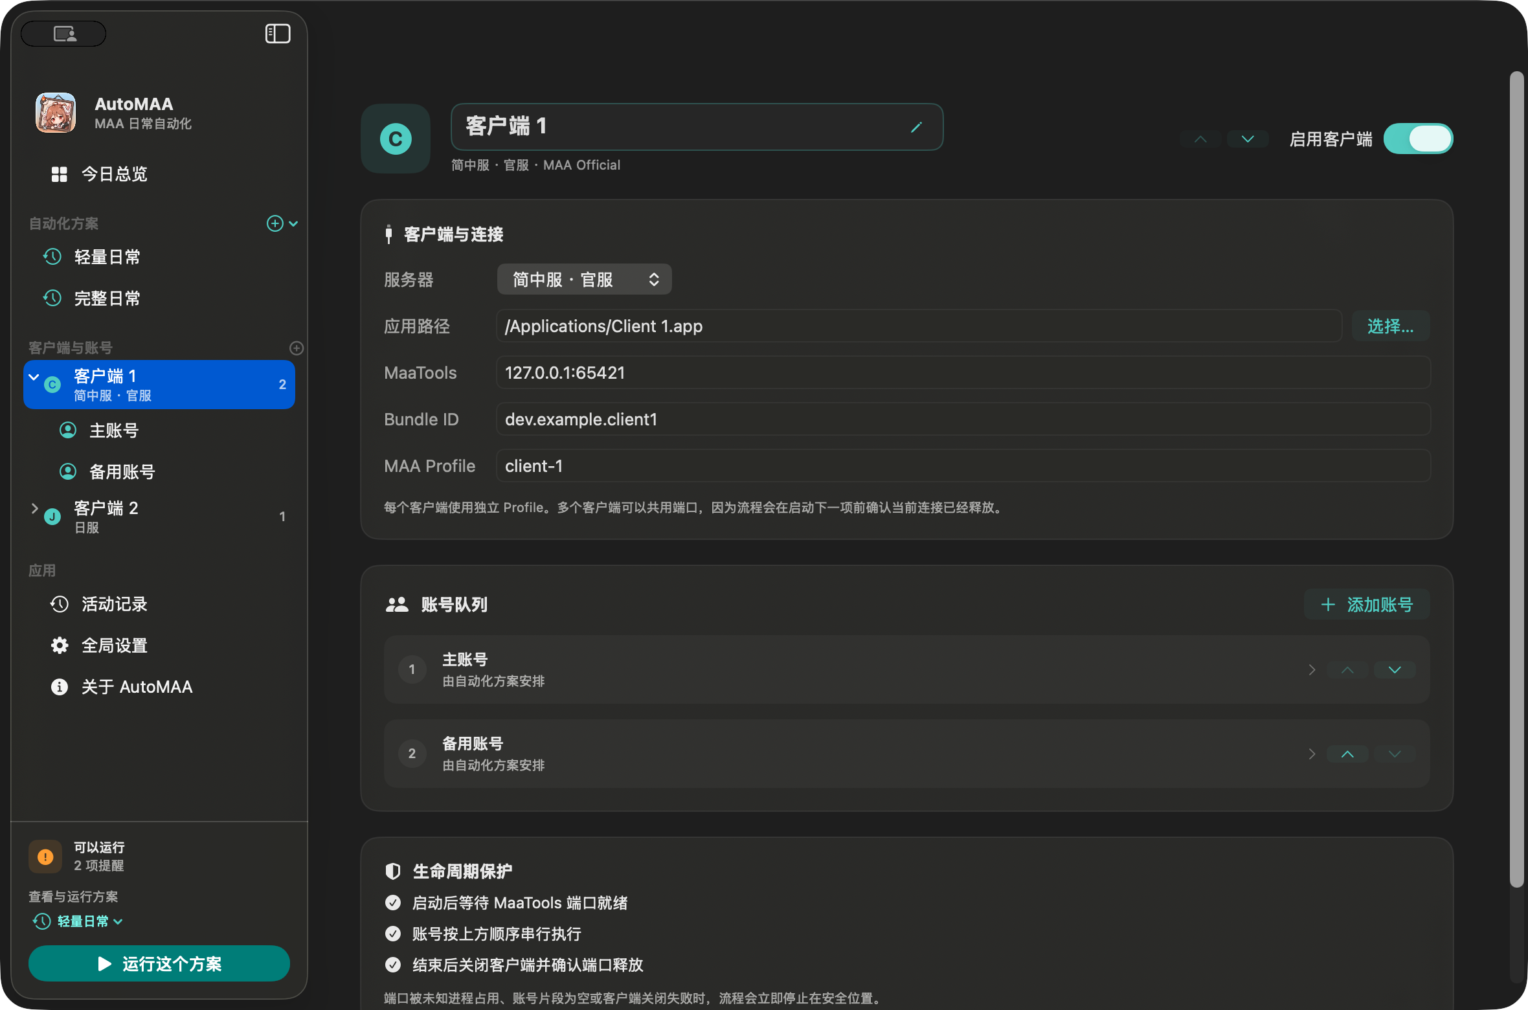Edit the client name field 客户端 1
Screen dimensions: 1528x1010
(697, 127)
